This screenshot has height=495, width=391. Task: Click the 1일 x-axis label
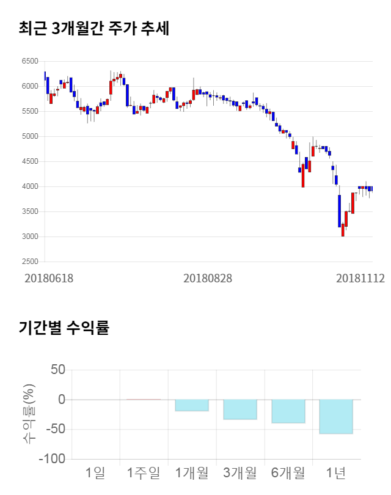[x=95, y=472]
